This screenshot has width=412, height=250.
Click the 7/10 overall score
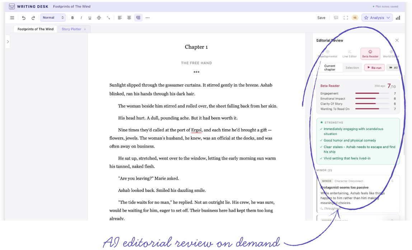[x=392, y=86]
